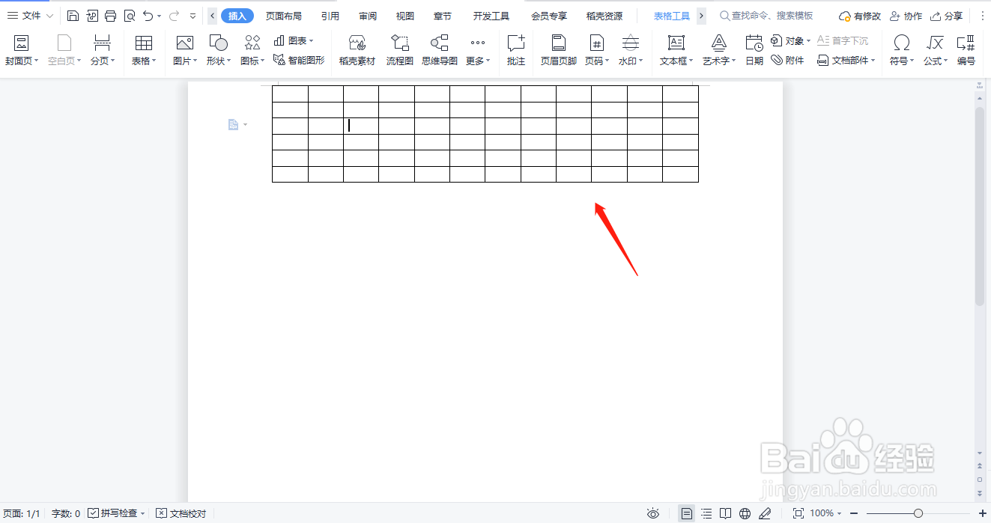Insert a smart graphic (智能图形)

click(x=299, y=60)
